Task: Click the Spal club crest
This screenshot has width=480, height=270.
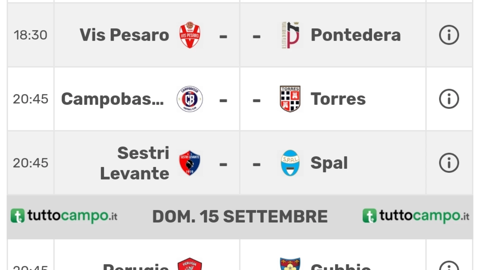Action: click(x=290, y=163)
